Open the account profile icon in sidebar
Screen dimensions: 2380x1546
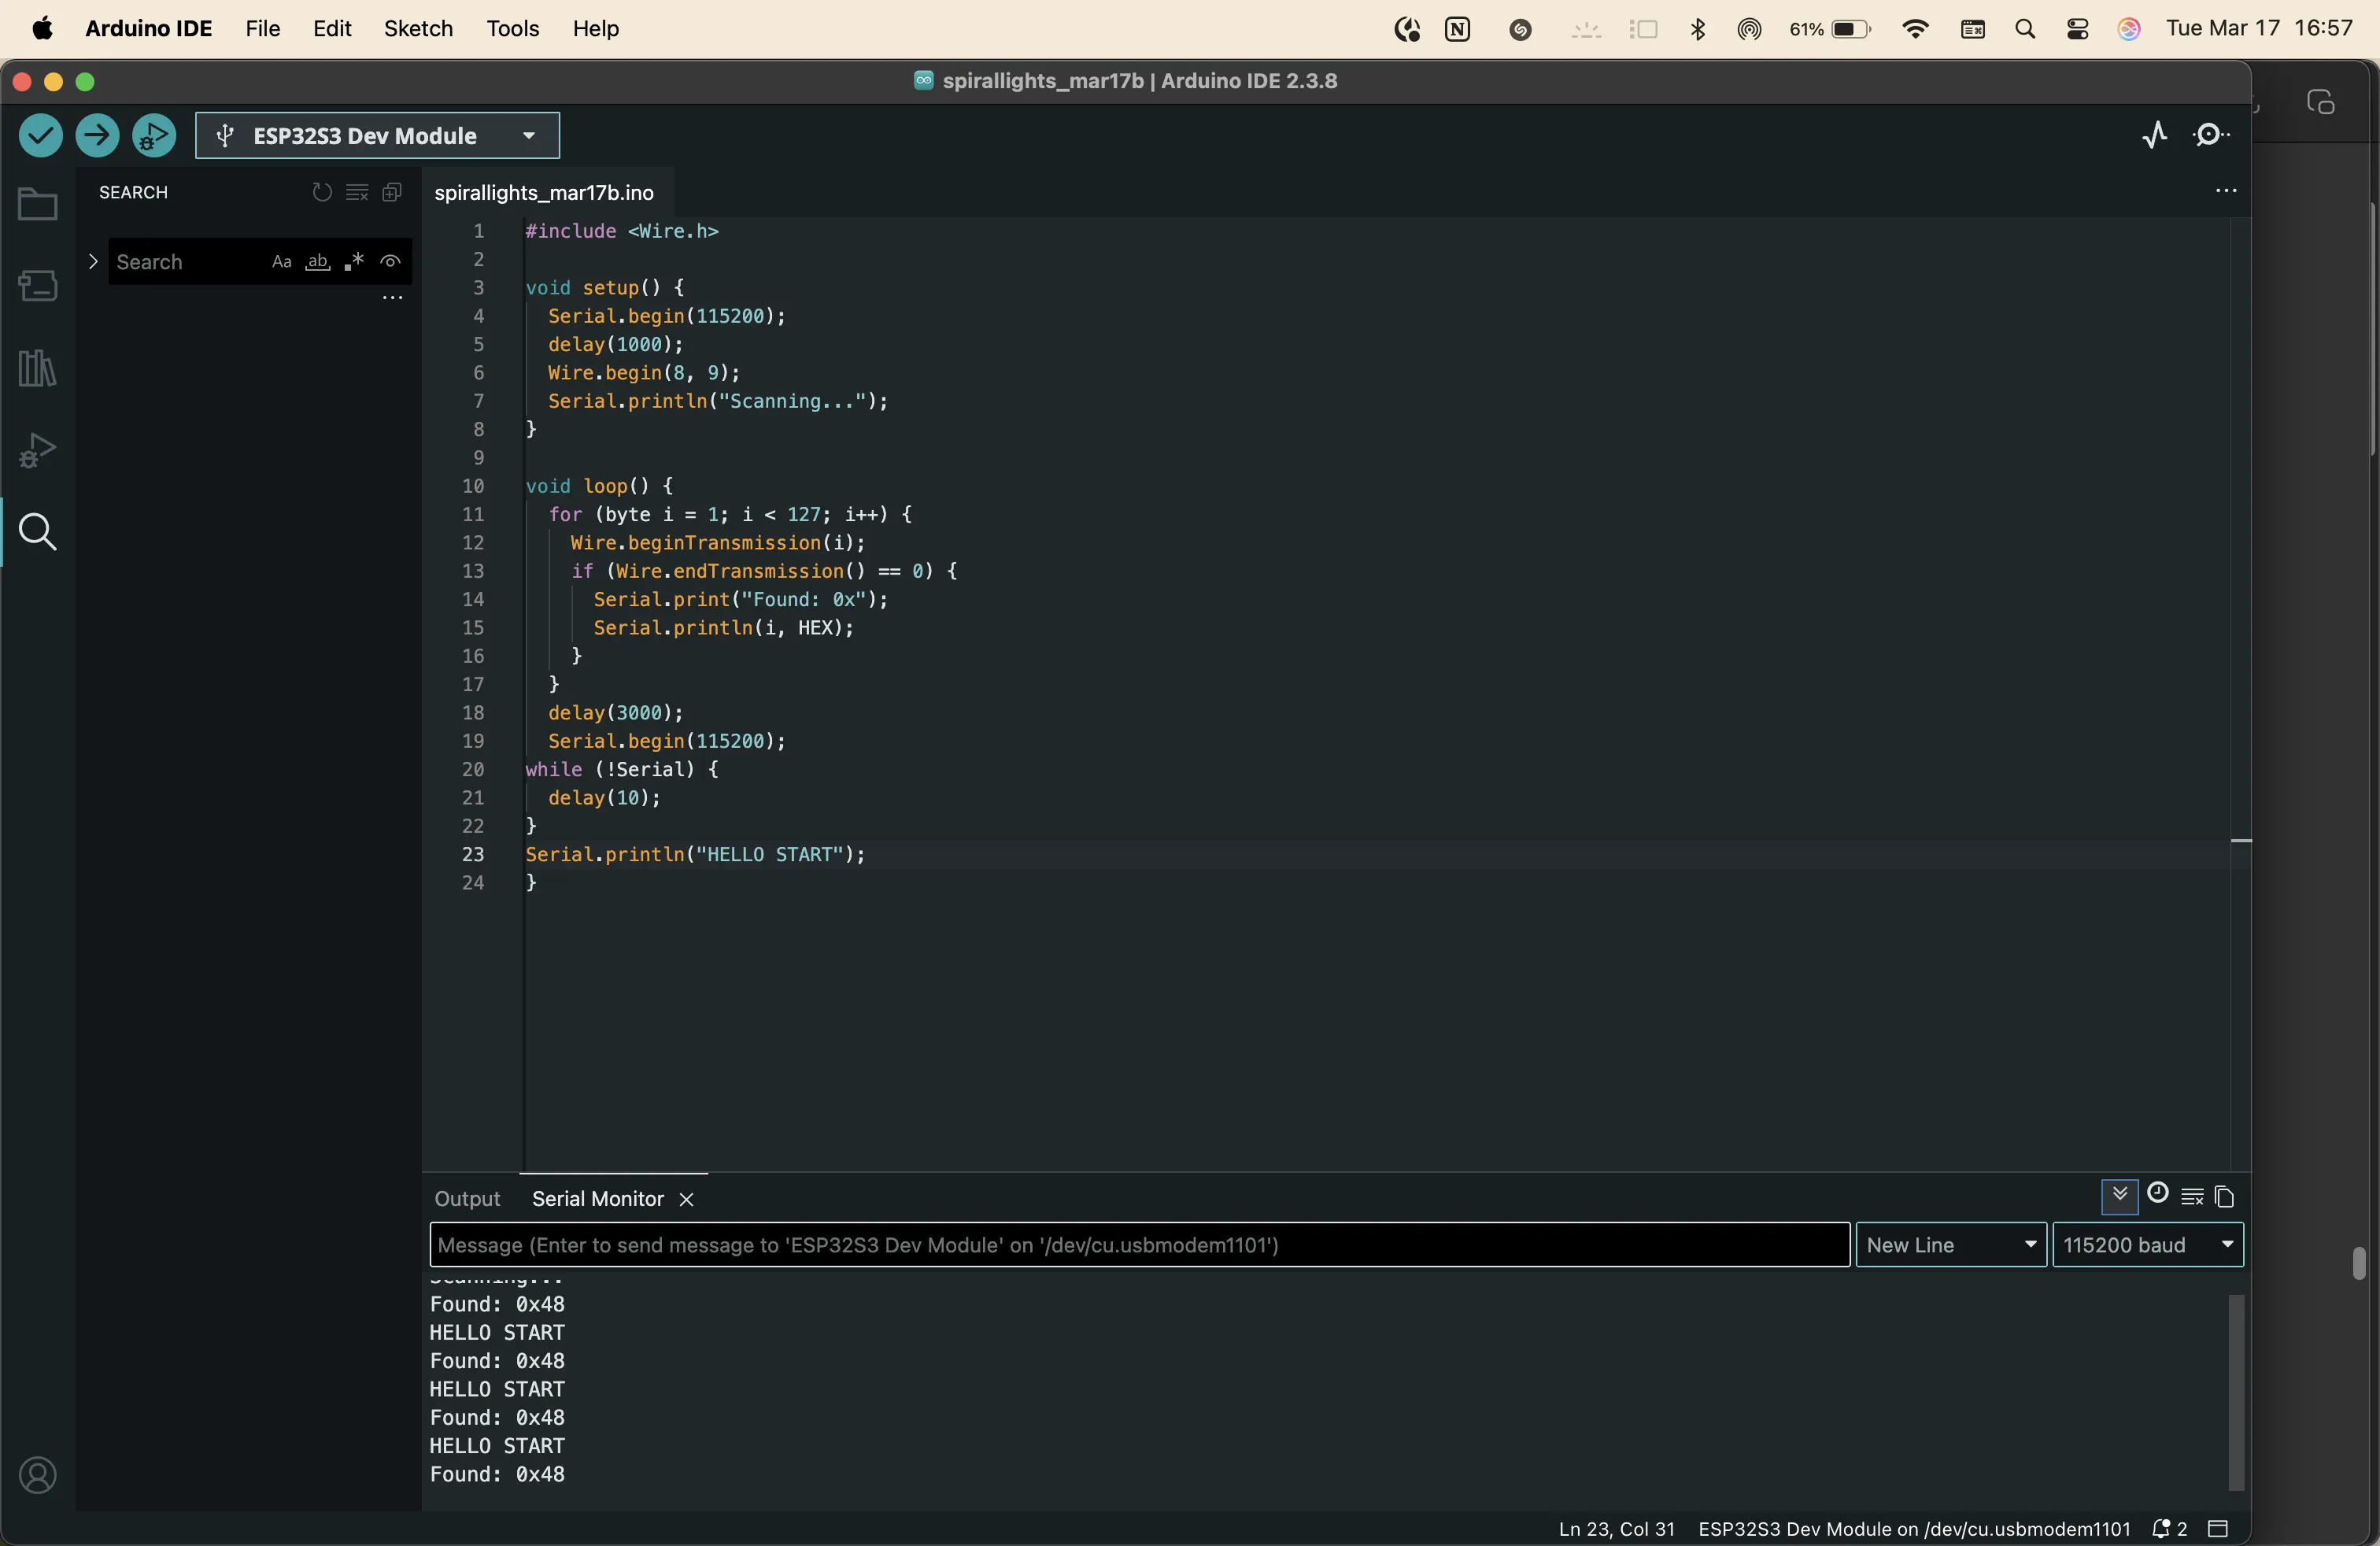[x=38, y=1476]
